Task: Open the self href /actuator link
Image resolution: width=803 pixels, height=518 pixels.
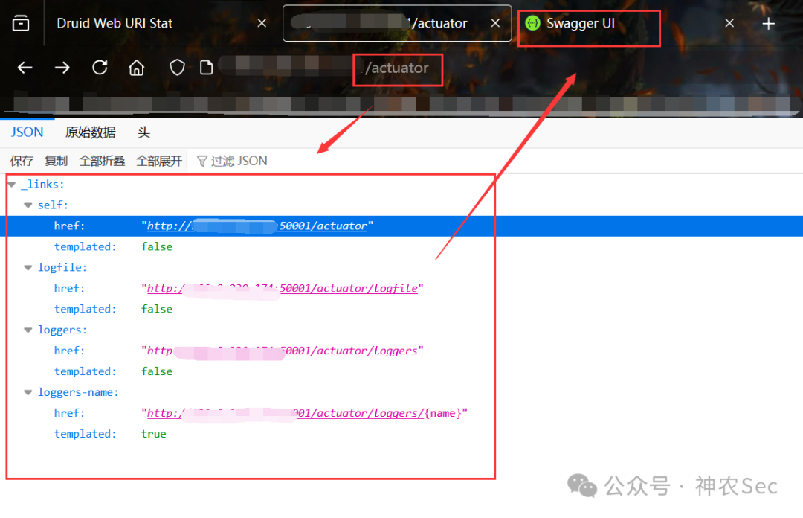Action: pyautogui.click(x=257, y=226)
